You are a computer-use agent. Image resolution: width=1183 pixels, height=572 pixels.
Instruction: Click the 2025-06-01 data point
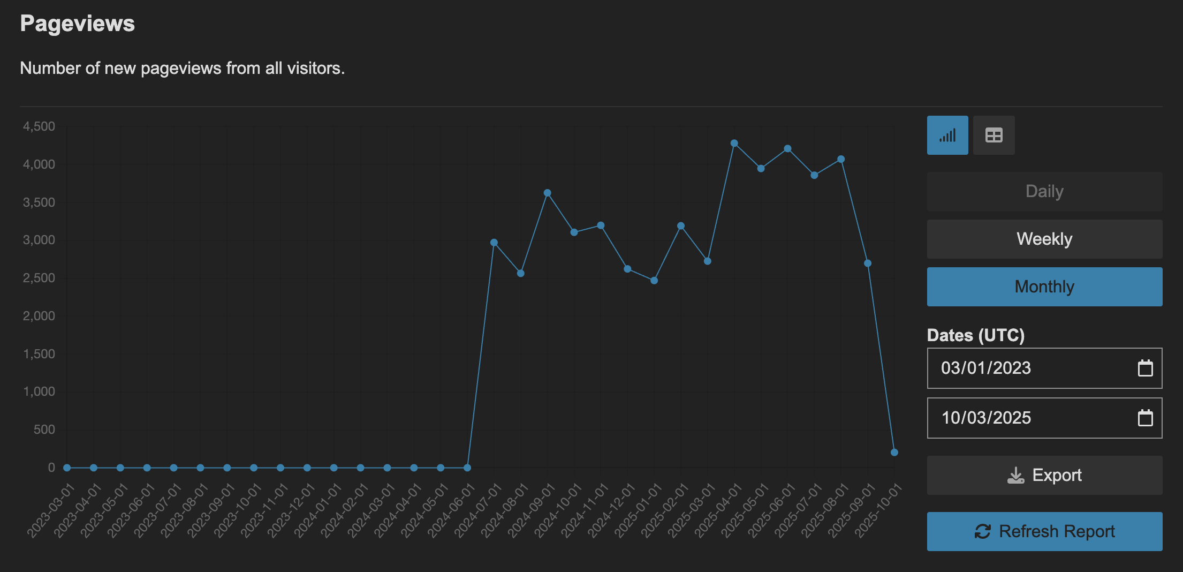(x=787, y=149)
